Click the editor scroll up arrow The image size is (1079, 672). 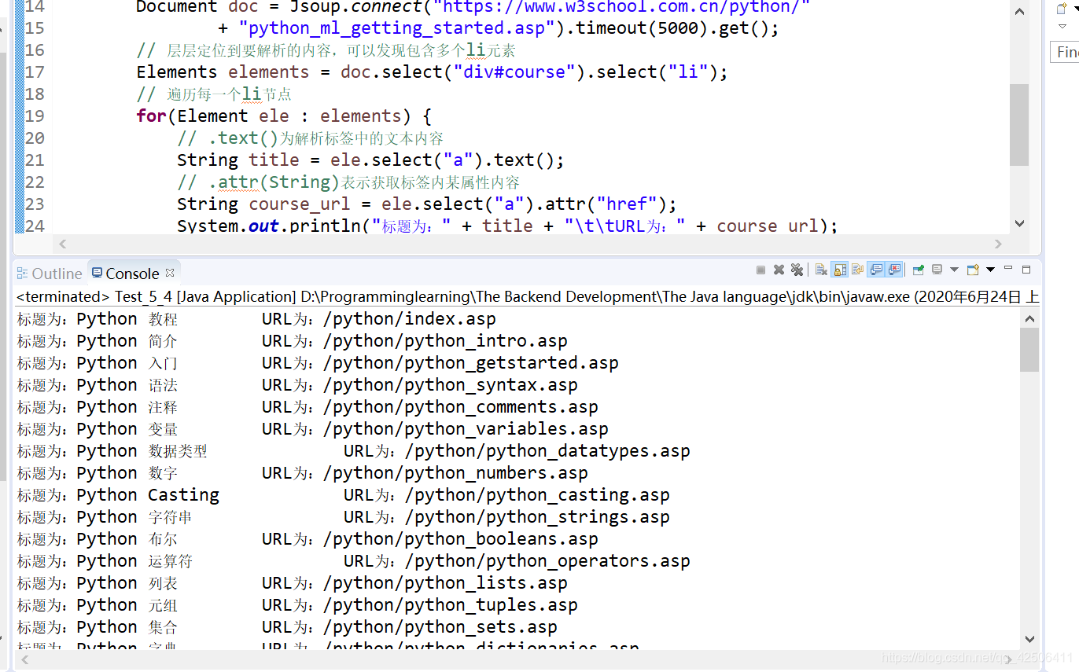[x=1019, y=12]
